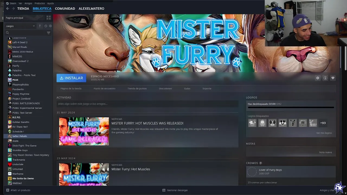Image resolution: width=347 pixels, height=195 pixels.
Task: Open Punto de encuentro link
Action: click(104, 89)
